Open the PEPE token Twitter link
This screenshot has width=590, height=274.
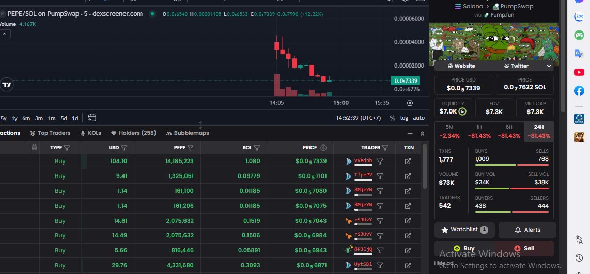516,66
